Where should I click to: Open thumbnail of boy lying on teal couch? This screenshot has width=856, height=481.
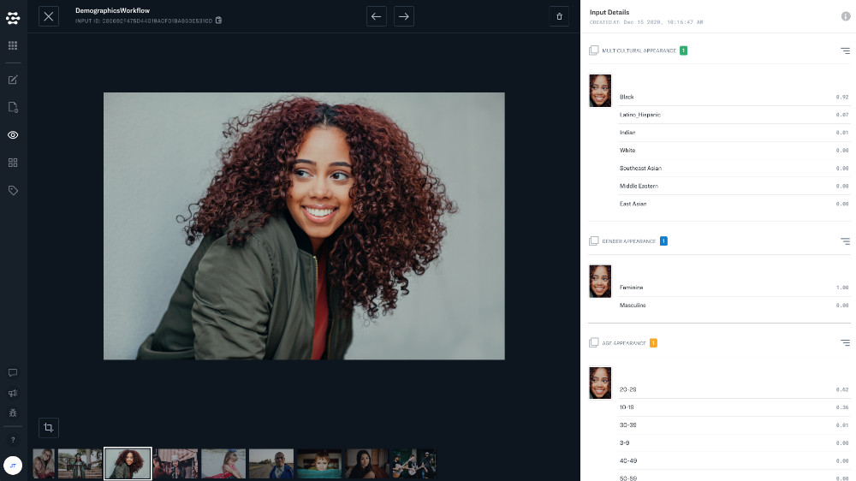[319, 464]
